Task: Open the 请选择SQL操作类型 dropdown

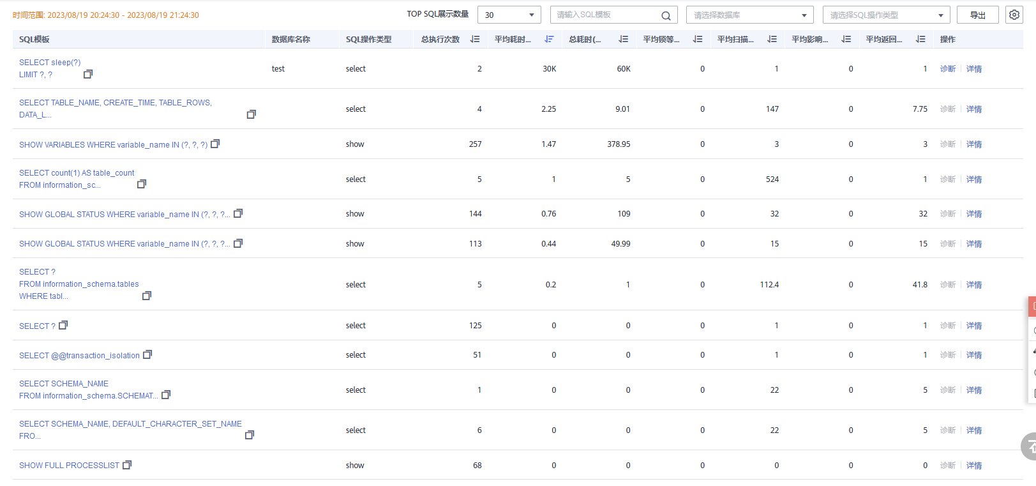Action: [887, 15]
